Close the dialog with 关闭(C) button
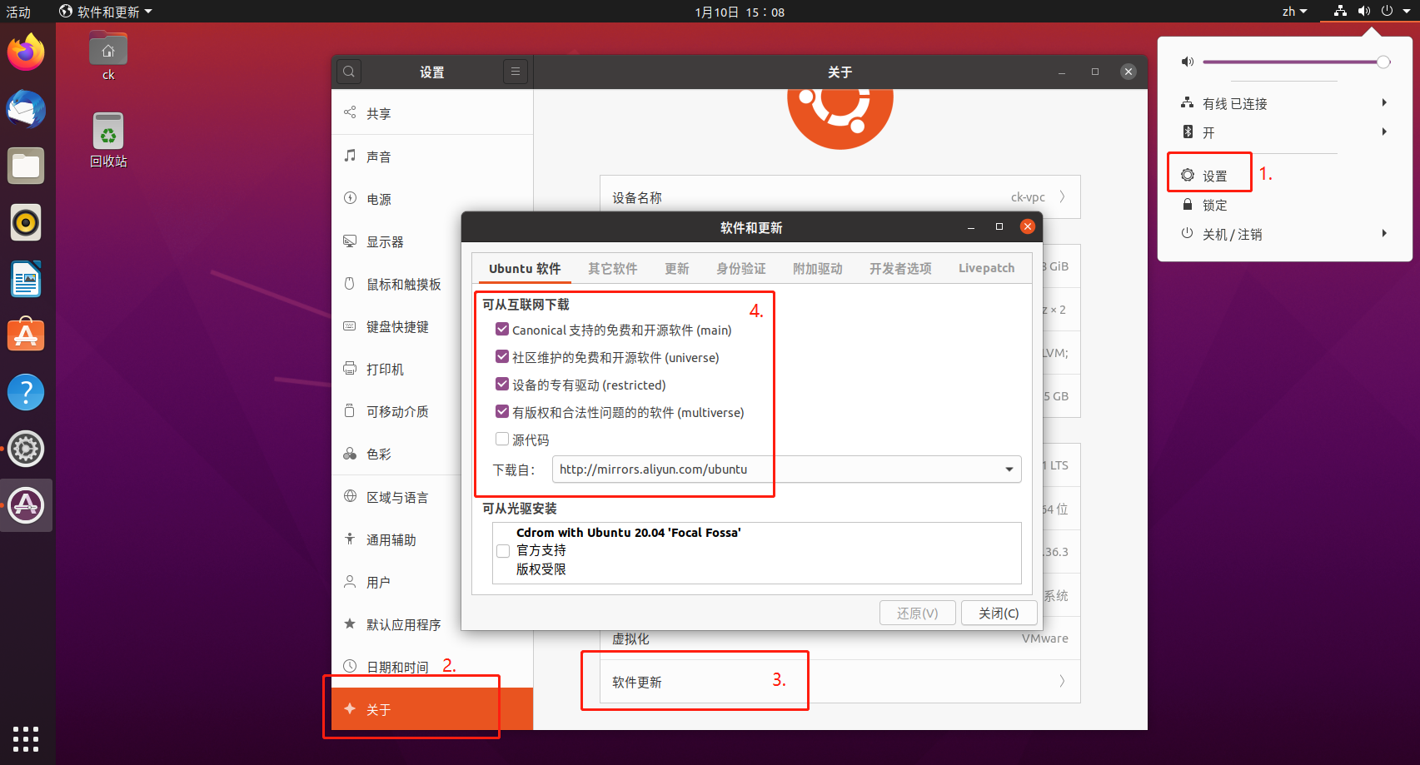The image size is (1420, 765). [999, 613]
